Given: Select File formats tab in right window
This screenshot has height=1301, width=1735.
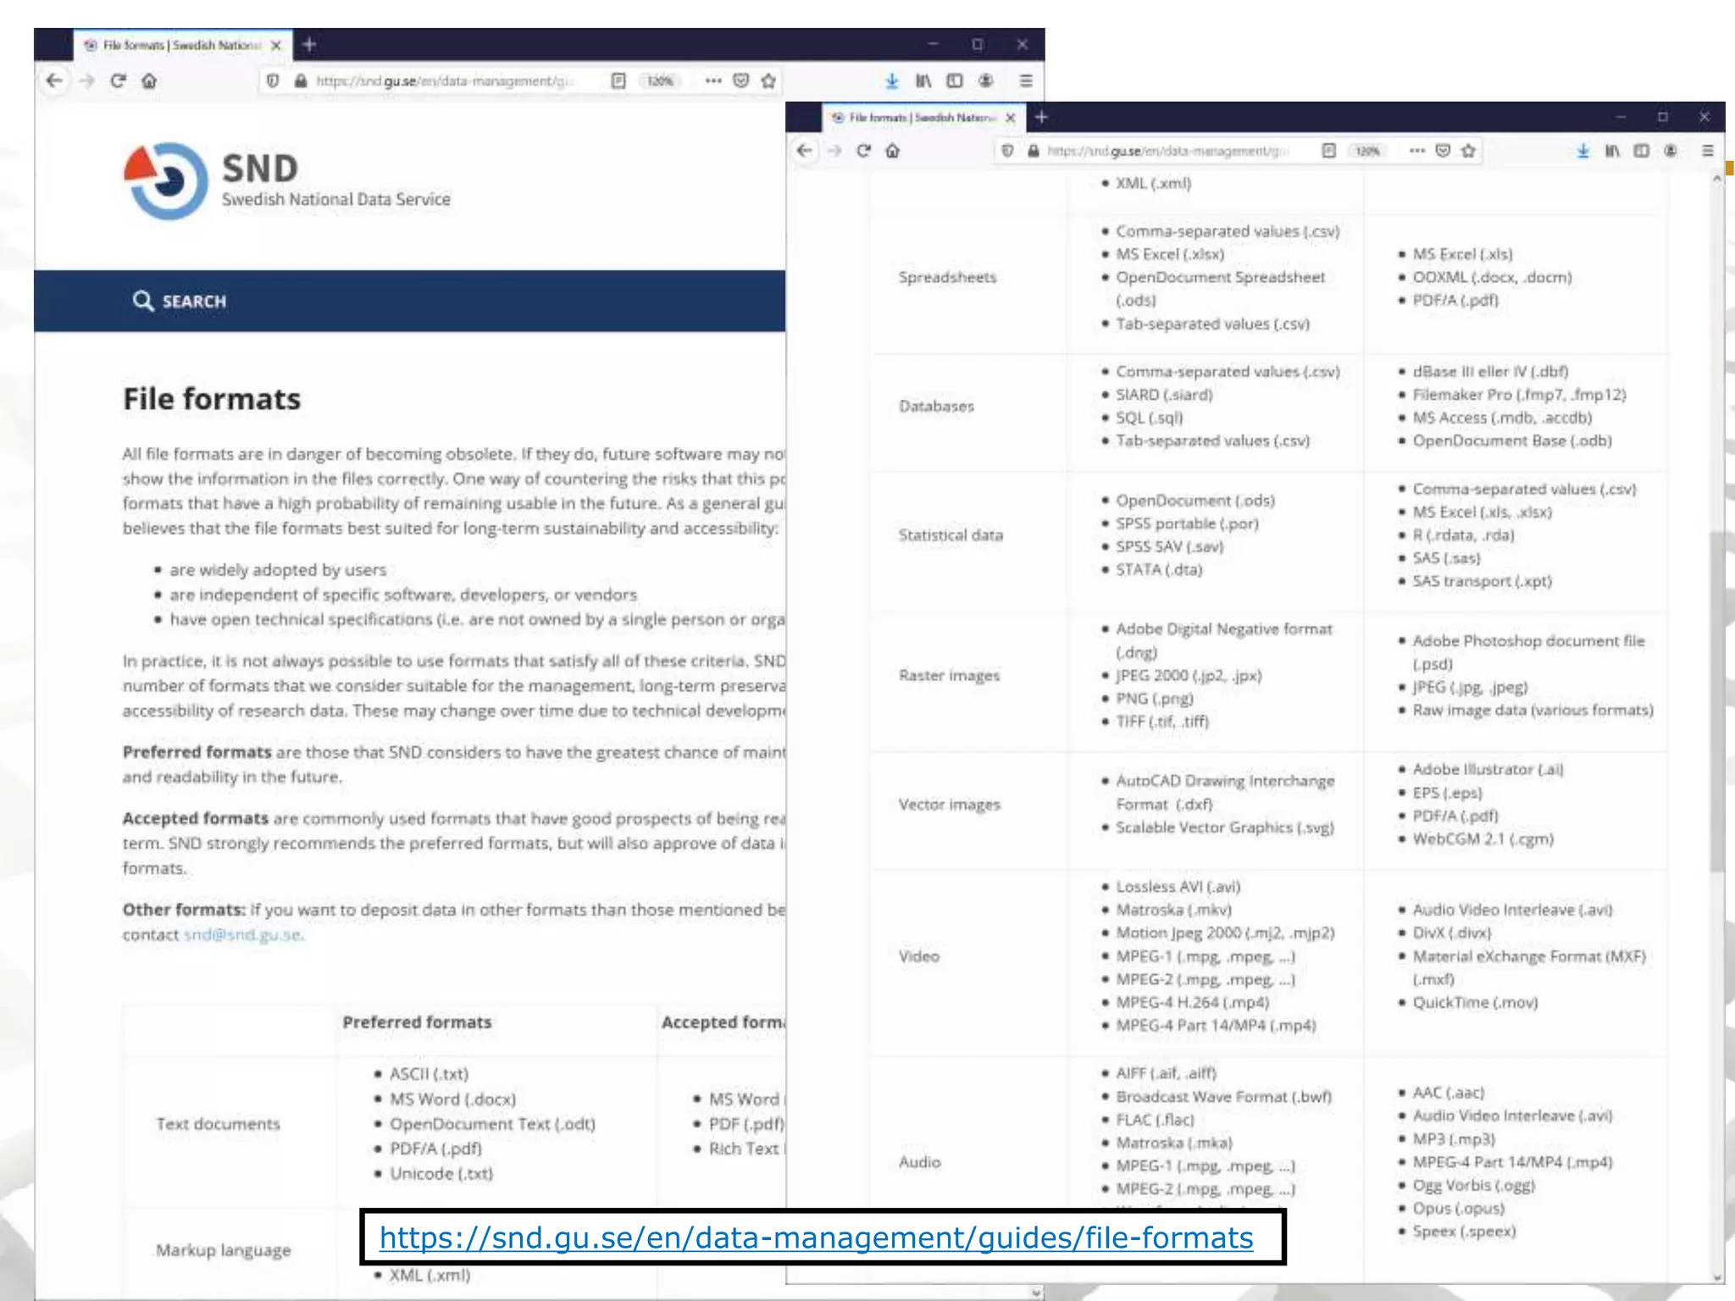Looking at the screenshot, I should pos(923,118).
